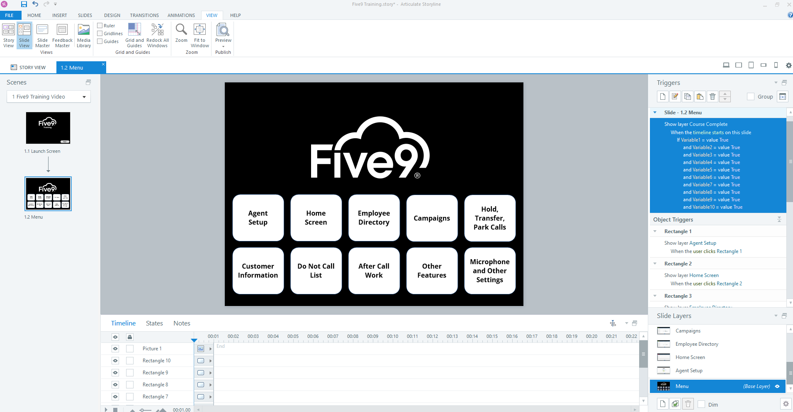Open the Media Library
Image resolution: width=793 pixels, height=412 pixels.
(x=84, y=36)
